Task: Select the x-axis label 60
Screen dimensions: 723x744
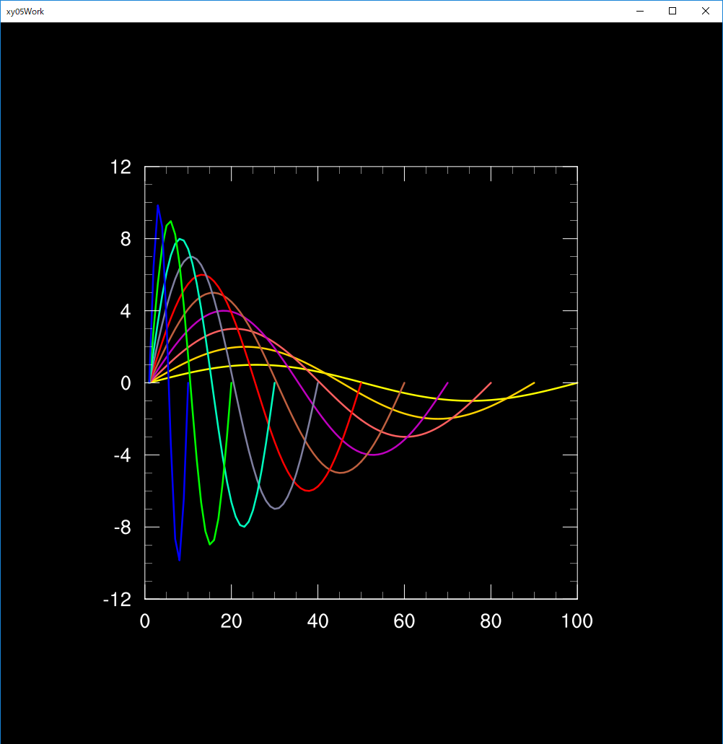Action: coord(404,621)
